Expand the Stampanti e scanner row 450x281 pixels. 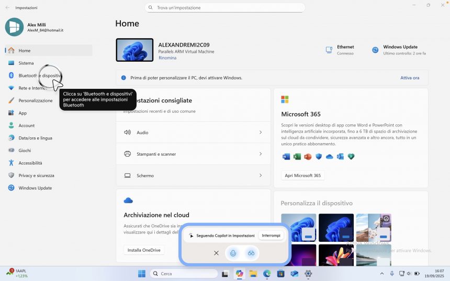(193, 154)
